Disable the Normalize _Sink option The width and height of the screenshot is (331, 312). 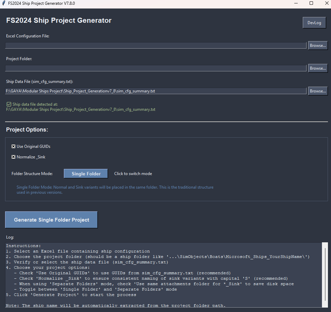coord(14,157)
